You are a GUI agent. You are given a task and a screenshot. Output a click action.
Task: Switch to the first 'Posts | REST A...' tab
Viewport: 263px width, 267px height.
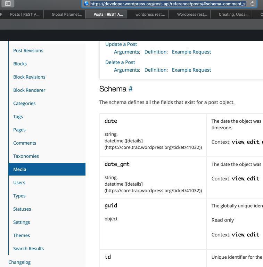click(25, 15)
